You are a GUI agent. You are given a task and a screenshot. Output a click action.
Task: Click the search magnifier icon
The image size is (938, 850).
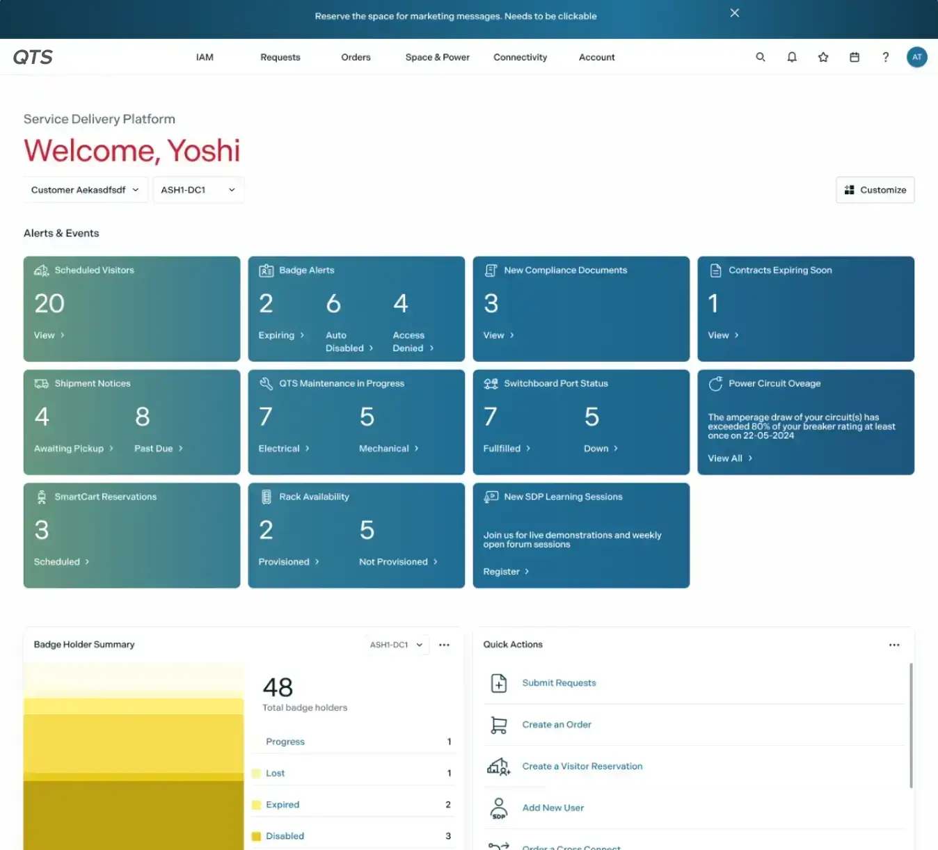[x=761, y=57]
